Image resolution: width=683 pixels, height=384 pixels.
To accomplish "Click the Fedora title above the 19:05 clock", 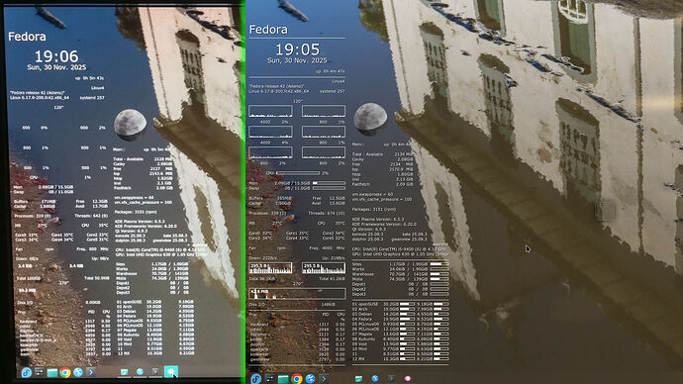I will [x=268, y=30].
